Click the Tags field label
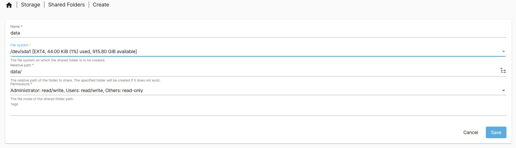The height and width of the screenshot is (148, 516). 14,104
